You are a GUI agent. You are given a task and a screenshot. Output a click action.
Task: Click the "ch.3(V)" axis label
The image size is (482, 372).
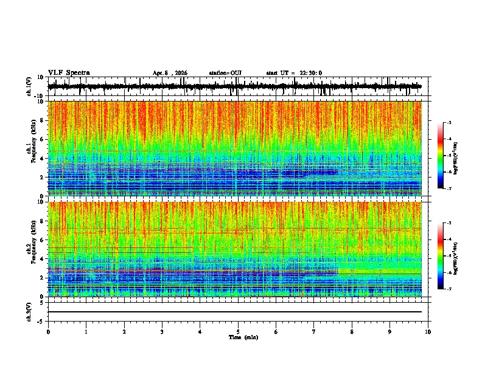point(29,312)
